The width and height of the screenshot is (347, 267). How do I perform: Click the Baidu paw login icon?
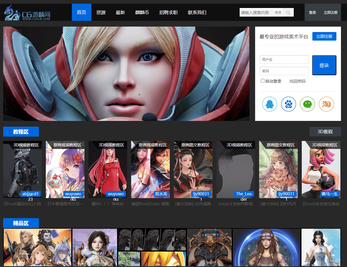(x=288, y=104)
